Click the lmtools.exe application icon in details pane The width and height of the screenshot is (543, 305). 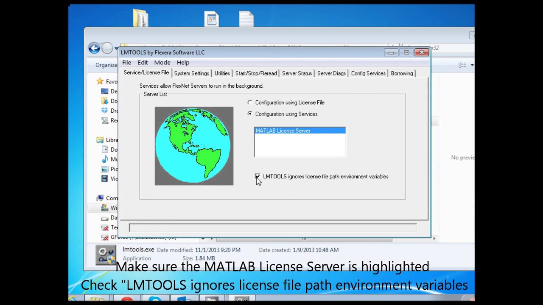click(x=106, y=255)
